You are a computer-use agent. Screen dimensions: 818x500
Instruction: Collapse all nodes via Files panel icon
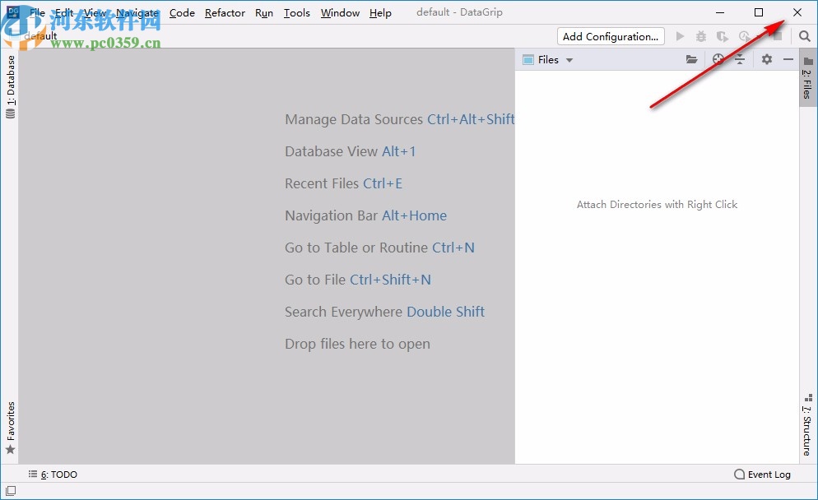click(x=740, y=59)
